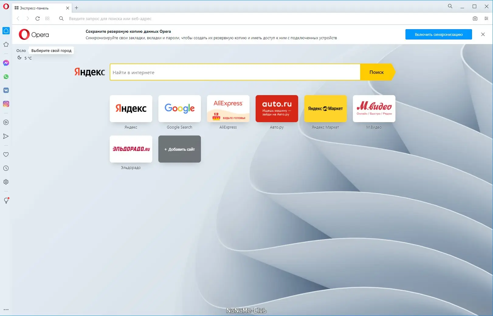Image resolution: width=493 pixels, height=316 pixels.
Task: Search open tabs with the magnifier icon
Action: tap(450, 6)
